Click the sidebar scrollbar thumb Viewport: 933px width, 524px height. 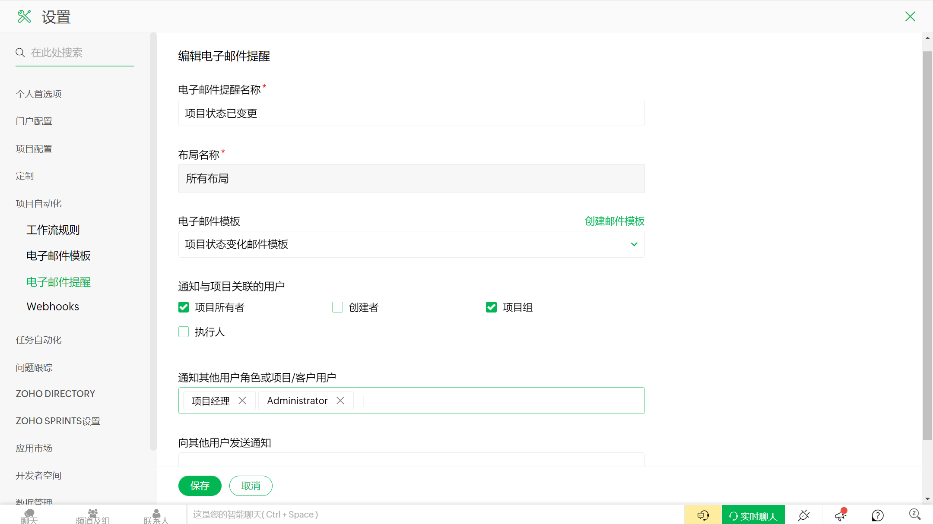153,242
